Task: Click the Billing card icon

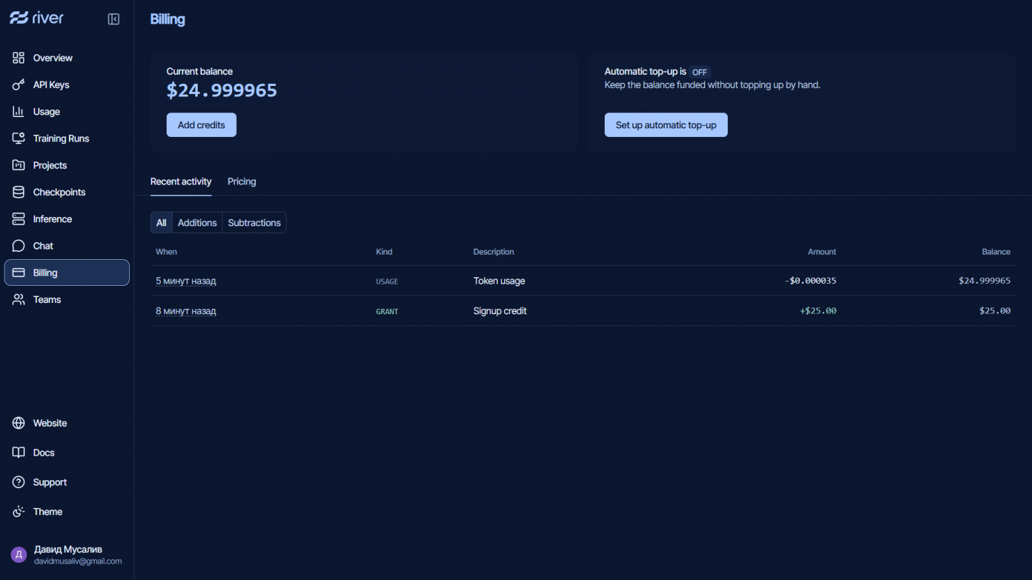Action: click(x=19, y=272)
